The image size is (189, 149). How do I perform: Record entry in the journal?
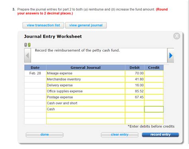point(160,135)
